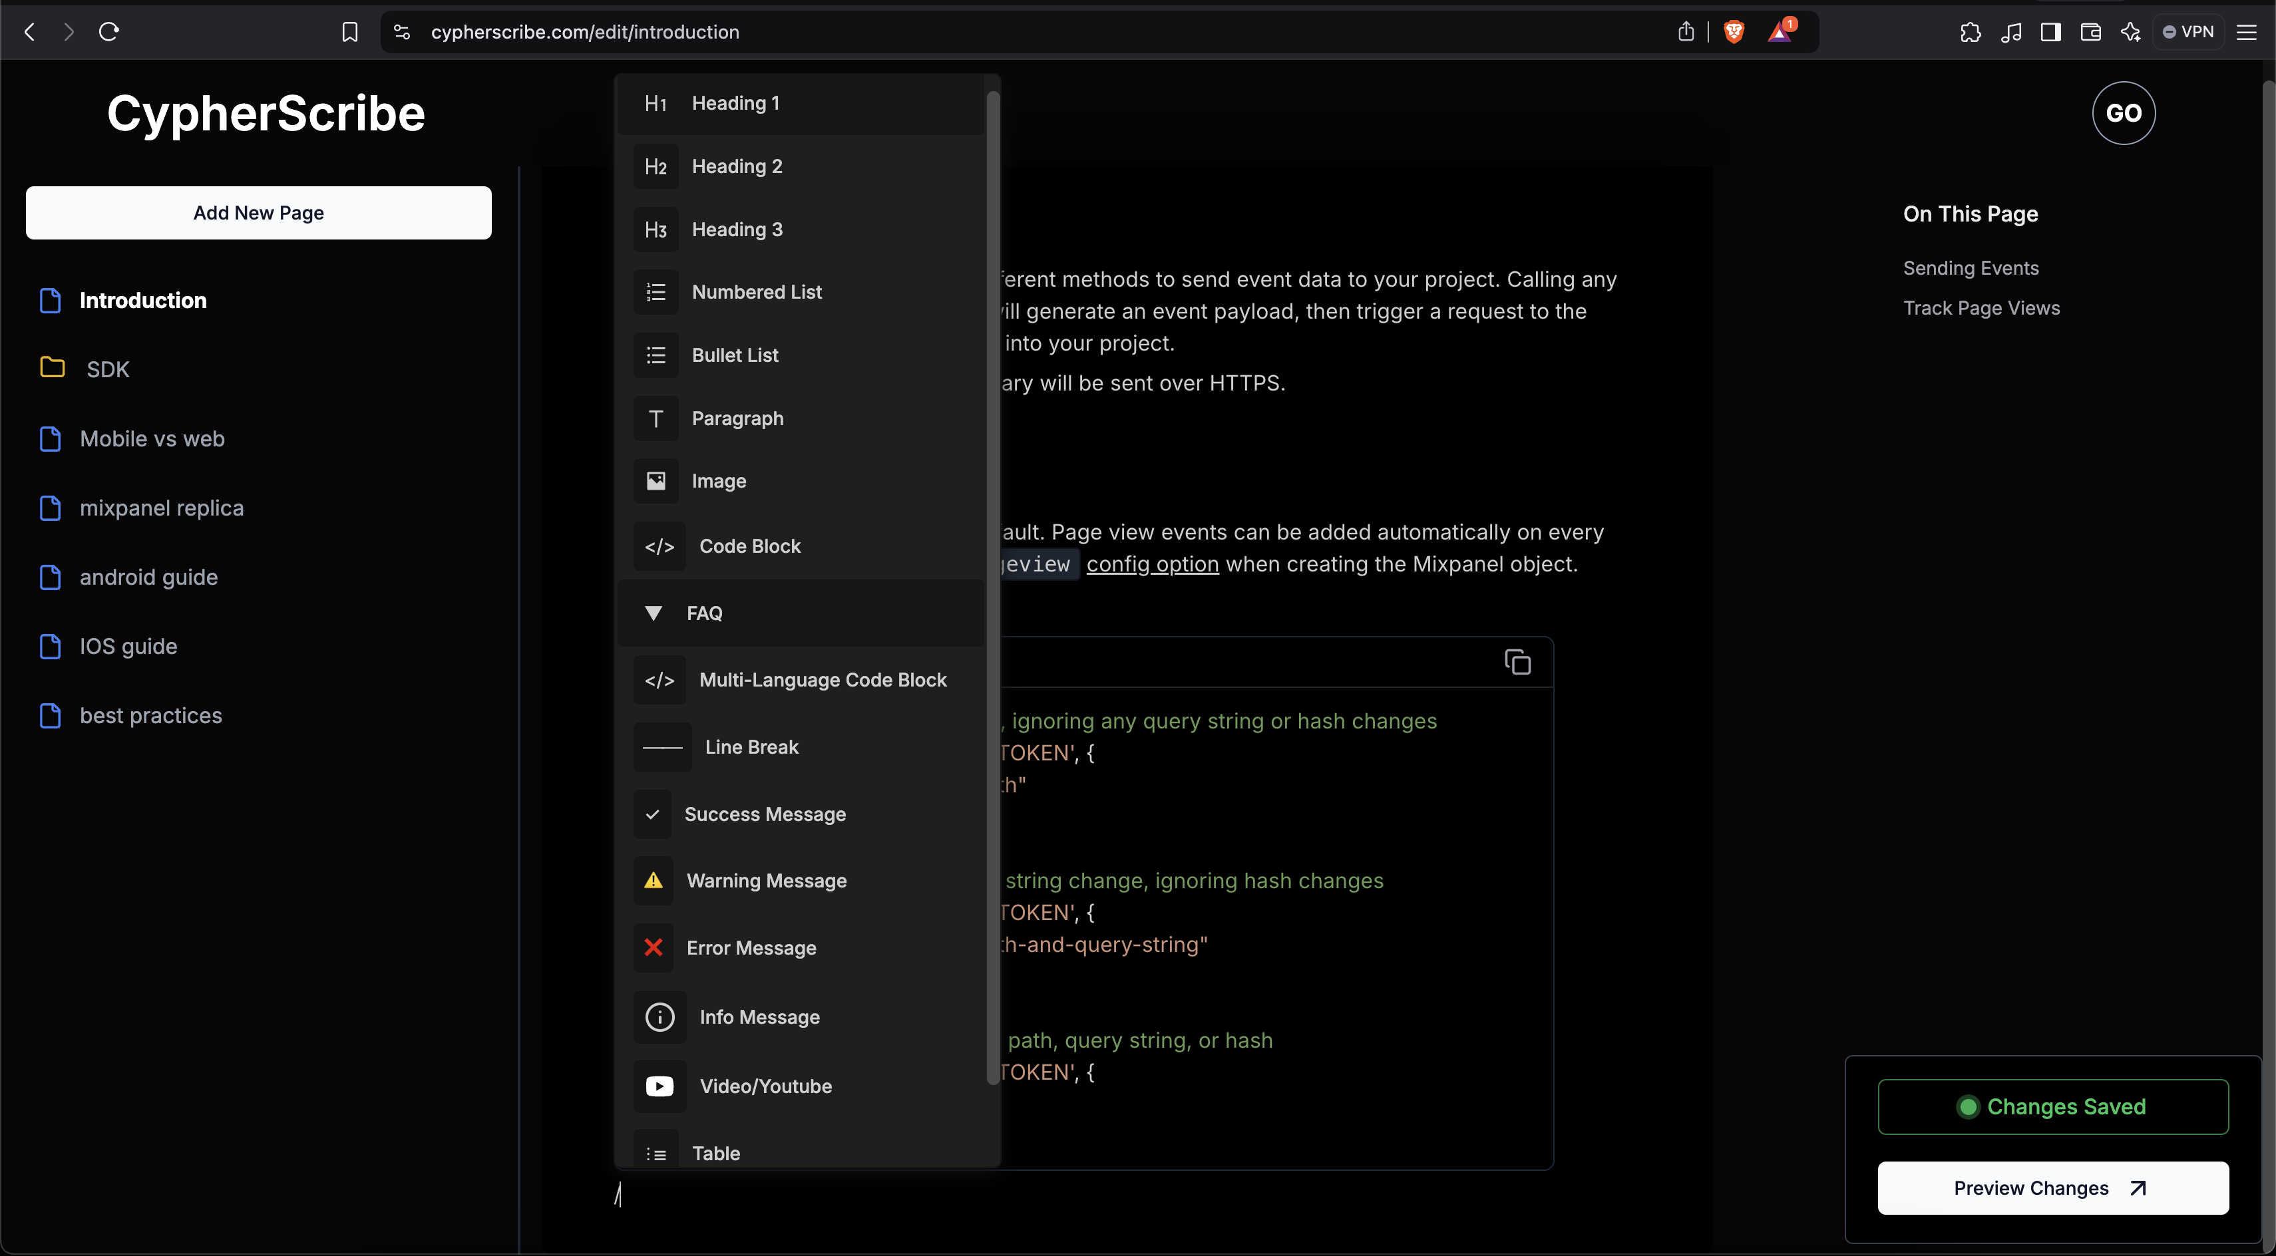The height and width of the screenshot is (1256, 2276).
Task: Expand the FAQ triangle disclosure
Action: (653, 613)
